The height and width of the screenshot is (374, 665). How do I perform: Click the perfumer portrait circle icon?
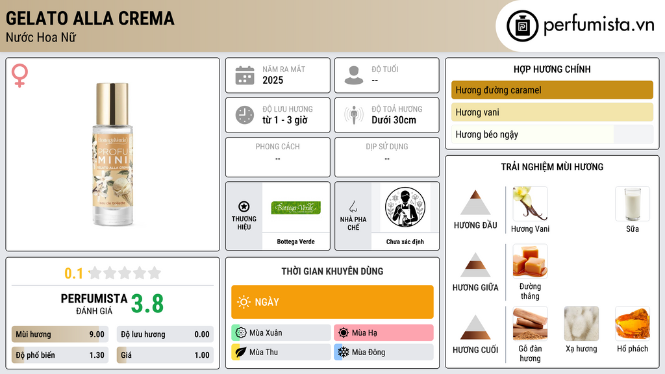click(405, 207)
